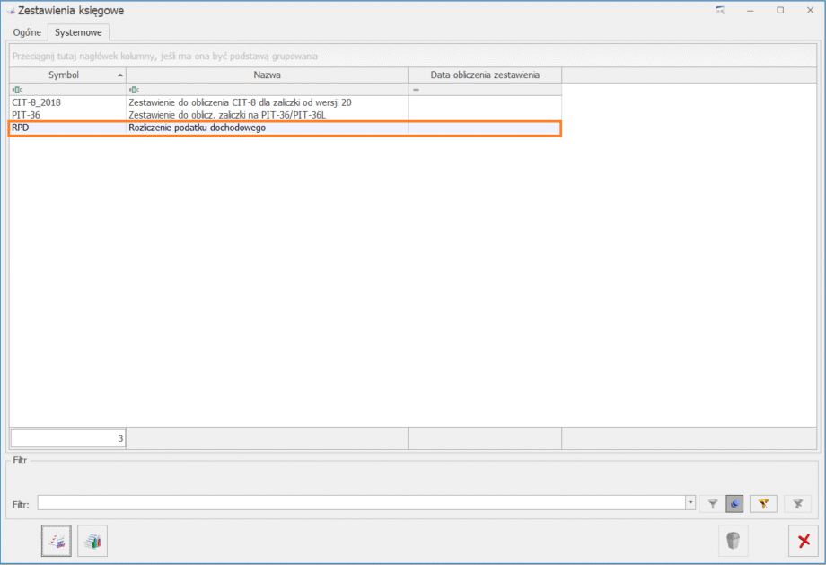Clear the filter with crossed funnel icon
826x565 pixels.
pyautogui.click(x=797, y=504)
